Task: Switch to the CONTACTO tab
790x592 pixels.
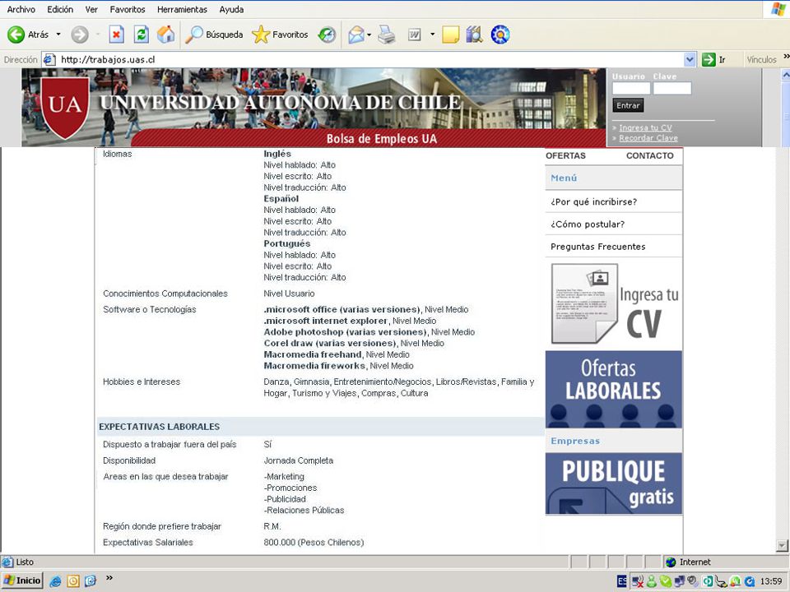Action: (x=649, y=155)
